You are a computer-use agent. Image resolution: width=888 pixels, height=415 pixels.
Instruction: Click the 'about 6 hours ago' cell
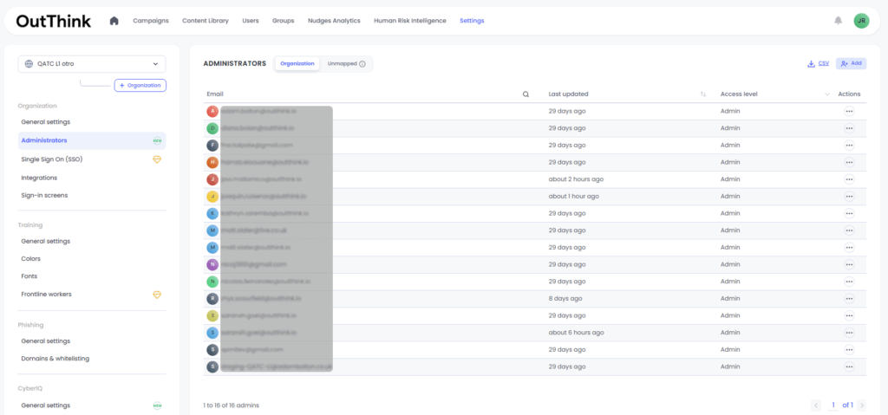[x=576, y=333]
